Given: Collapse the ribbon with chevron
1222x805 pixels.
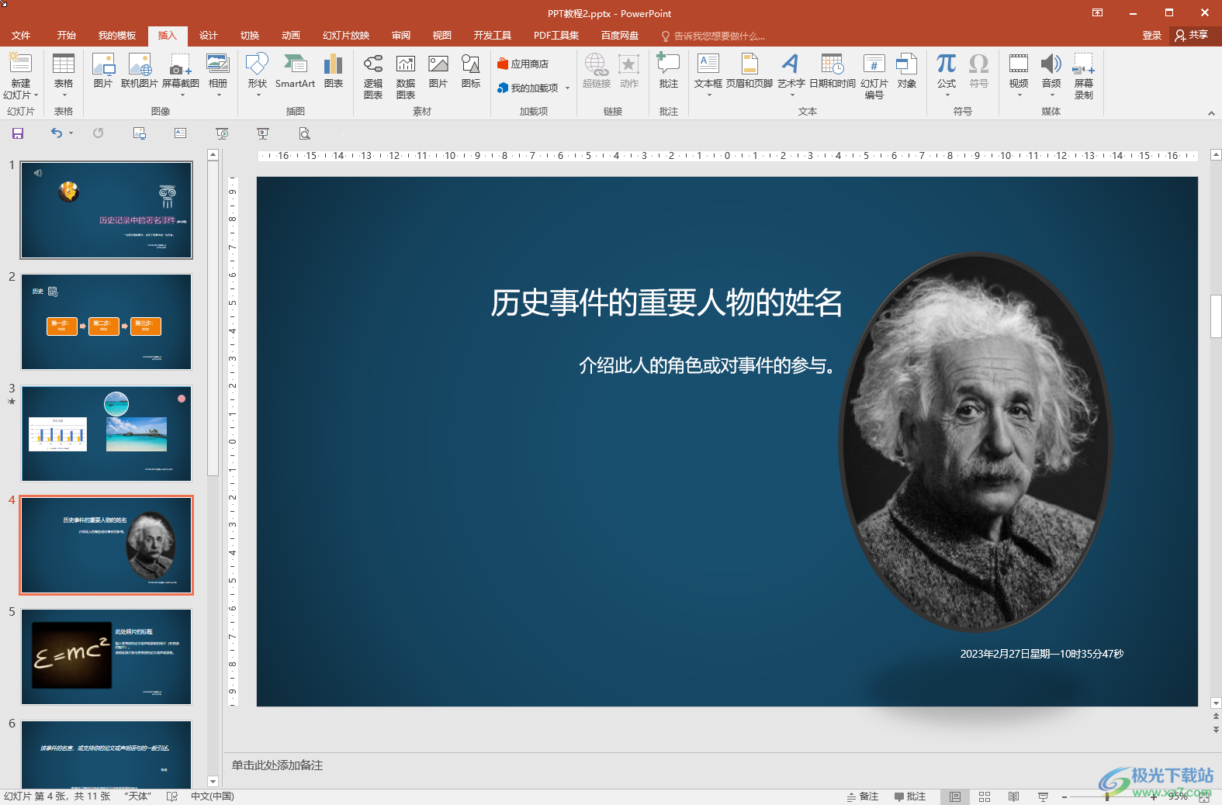Looking at the screenshot, I should coord(1211,113).
